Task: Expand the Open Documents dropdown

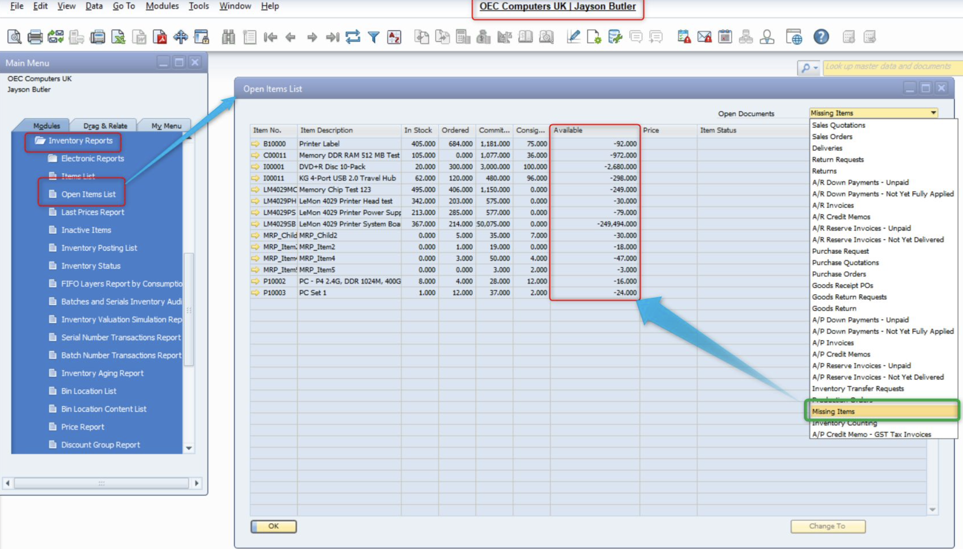Action: point(933,113)
